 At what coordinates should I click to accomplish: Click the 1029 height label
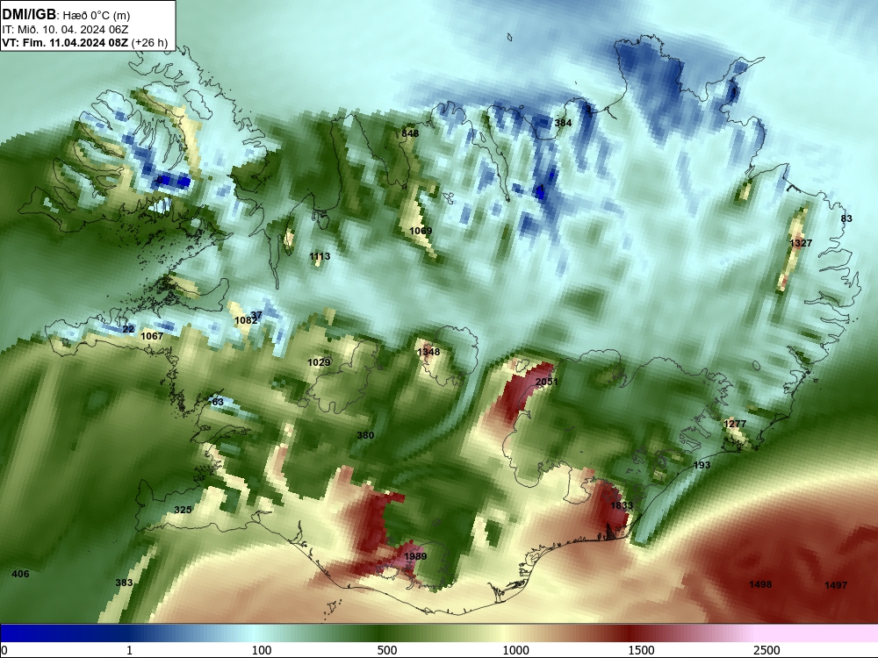pos(319,362)
